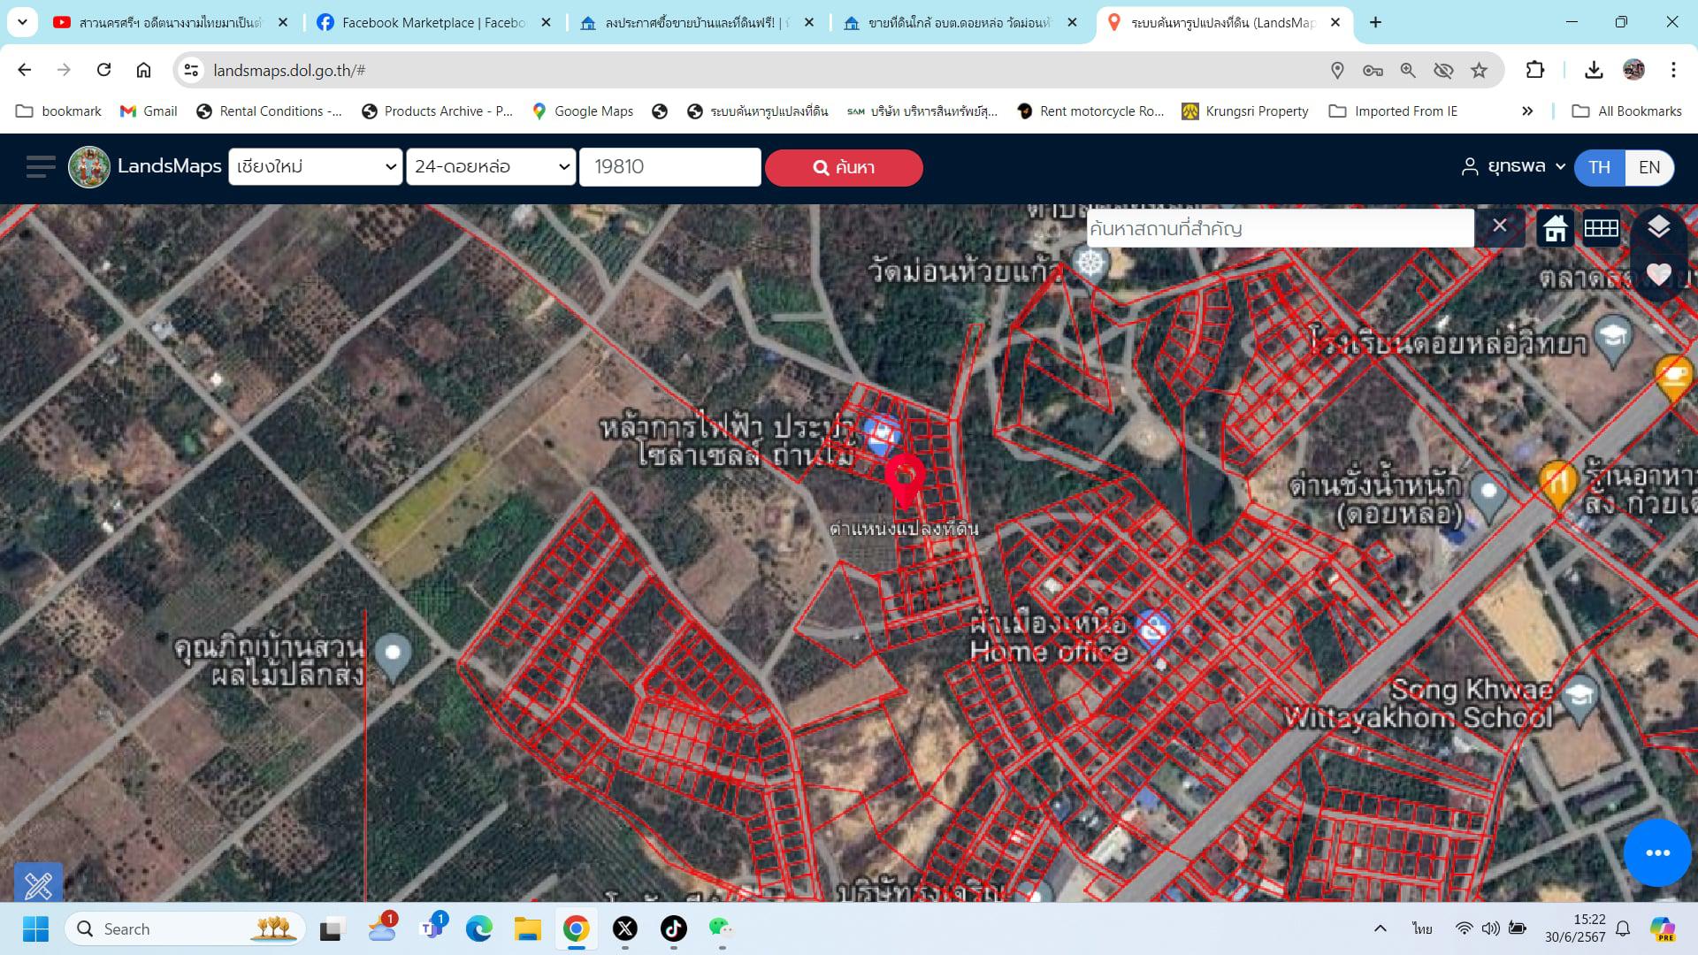Image resolution: width=1698 pixels, height=955 pixels.
Task: Open File Explorer from the taskbar
Action: 527,928
